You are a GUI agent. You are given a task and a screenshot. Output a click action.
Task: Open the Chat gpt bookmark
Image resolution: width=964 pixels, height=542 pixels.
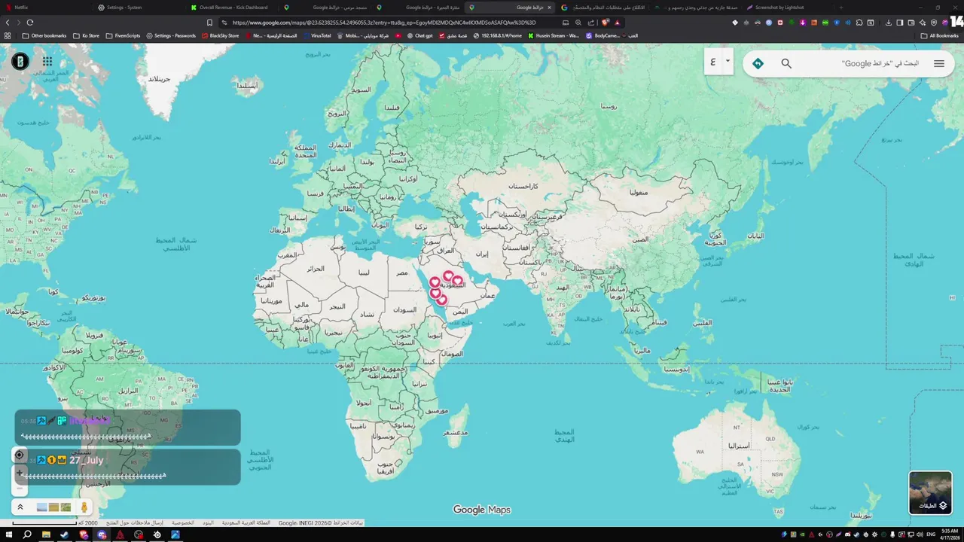420,35
